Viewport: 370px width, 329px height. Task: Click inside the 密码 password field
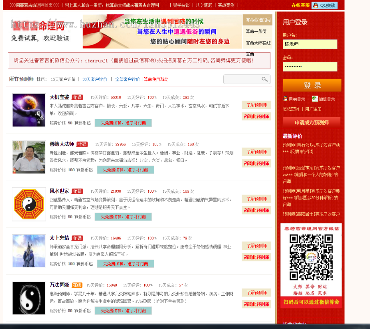coord(310,67)
